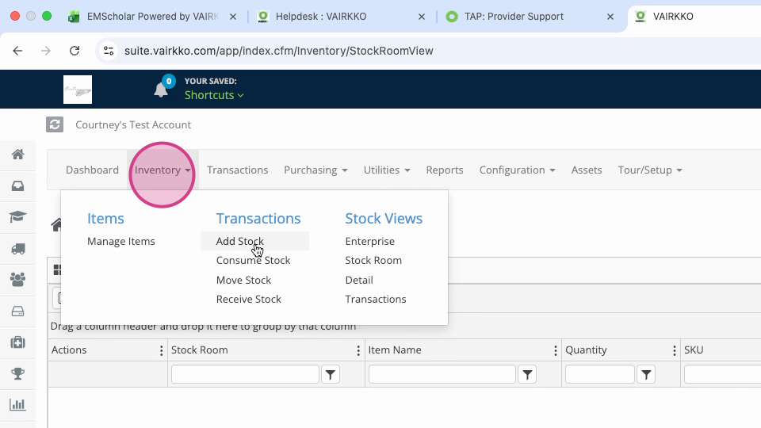The height and width of the screenshot is (428, 761).
Task: Expand the Purchasing dropdown
Action: pyautogui.click(x=315, y=170)
